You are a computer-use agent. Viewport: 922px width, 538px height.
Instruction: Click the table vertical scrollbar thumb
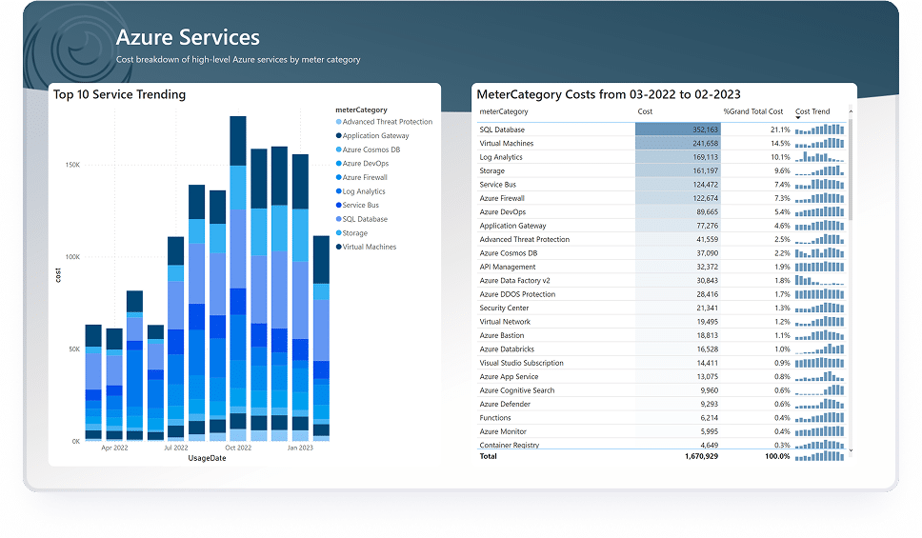851,169
